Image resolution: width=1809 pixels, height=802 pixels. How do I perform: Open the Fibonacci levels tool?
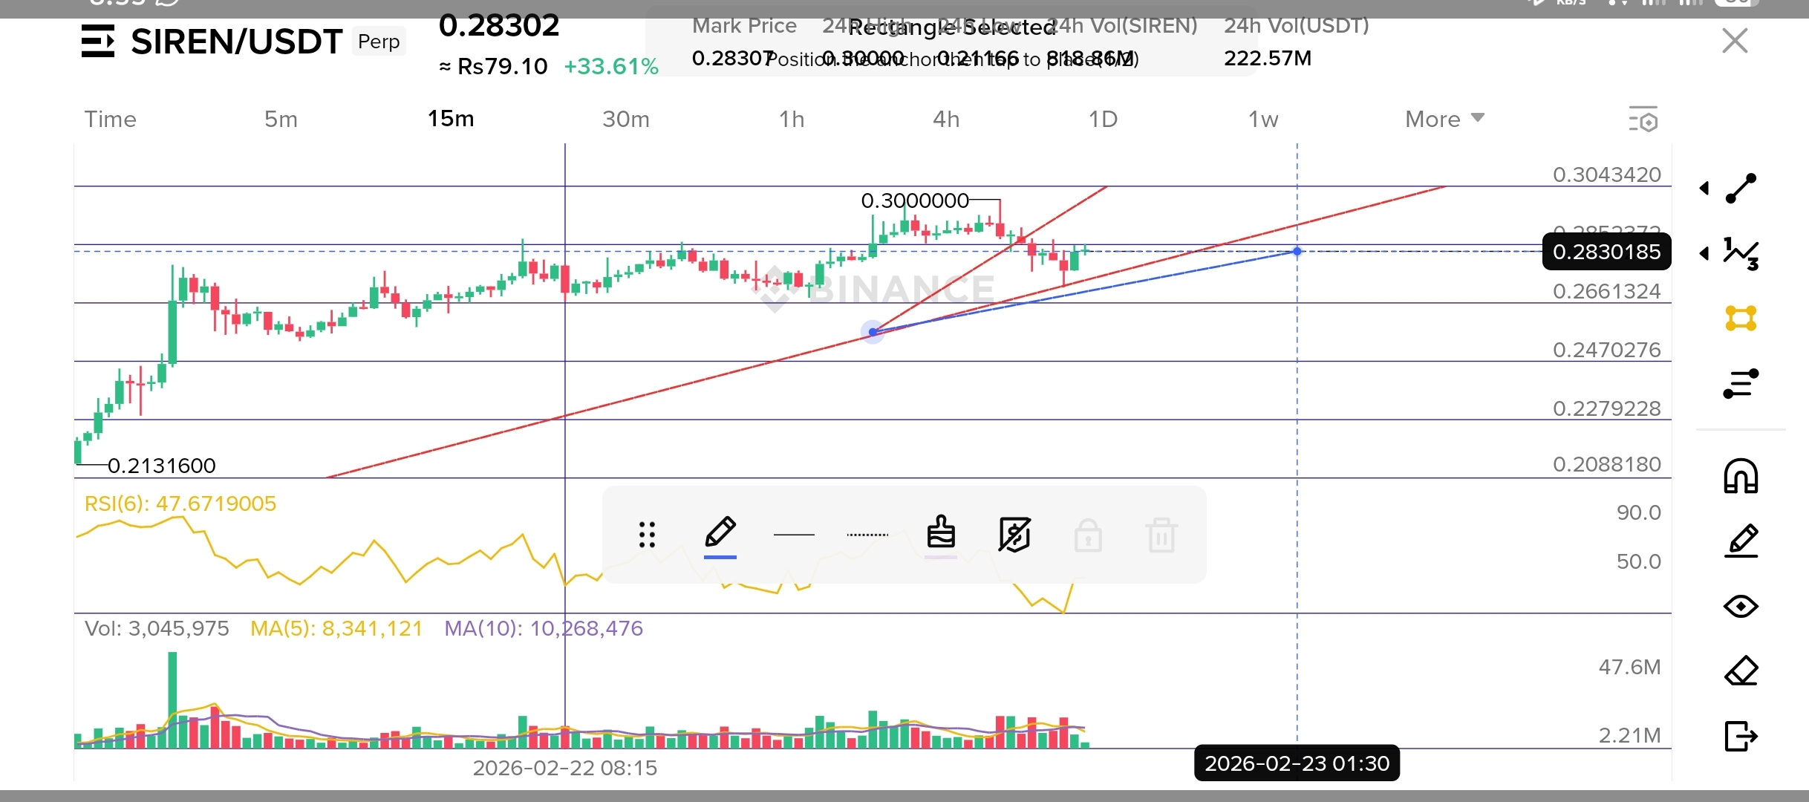point(1741,384)
